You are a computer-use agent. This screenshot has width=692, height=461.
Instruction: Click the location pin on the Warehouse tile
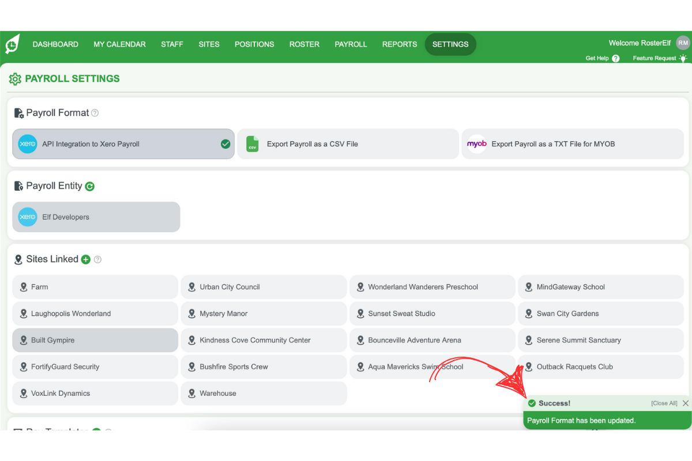191,393
